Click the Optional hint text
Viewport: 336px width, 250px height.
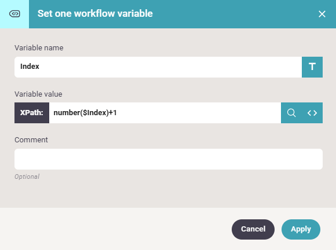click(x=27, y=177)
